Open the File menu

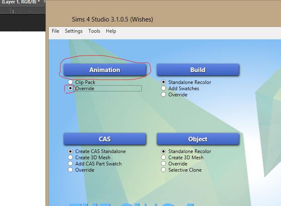pos(55,31)
